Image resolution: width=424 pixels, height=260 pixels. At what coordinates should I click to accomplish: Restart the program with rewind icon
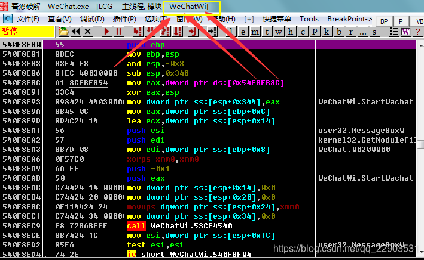click(76, 32)
